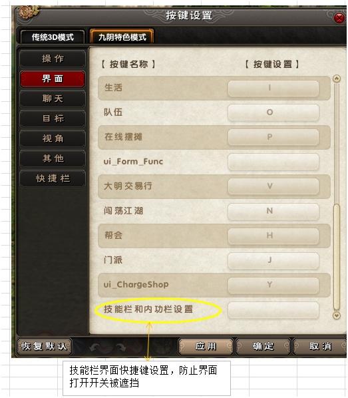Open the 操作 category
Viewport: 348px width, 398px height.
click(x=53, y=59)
